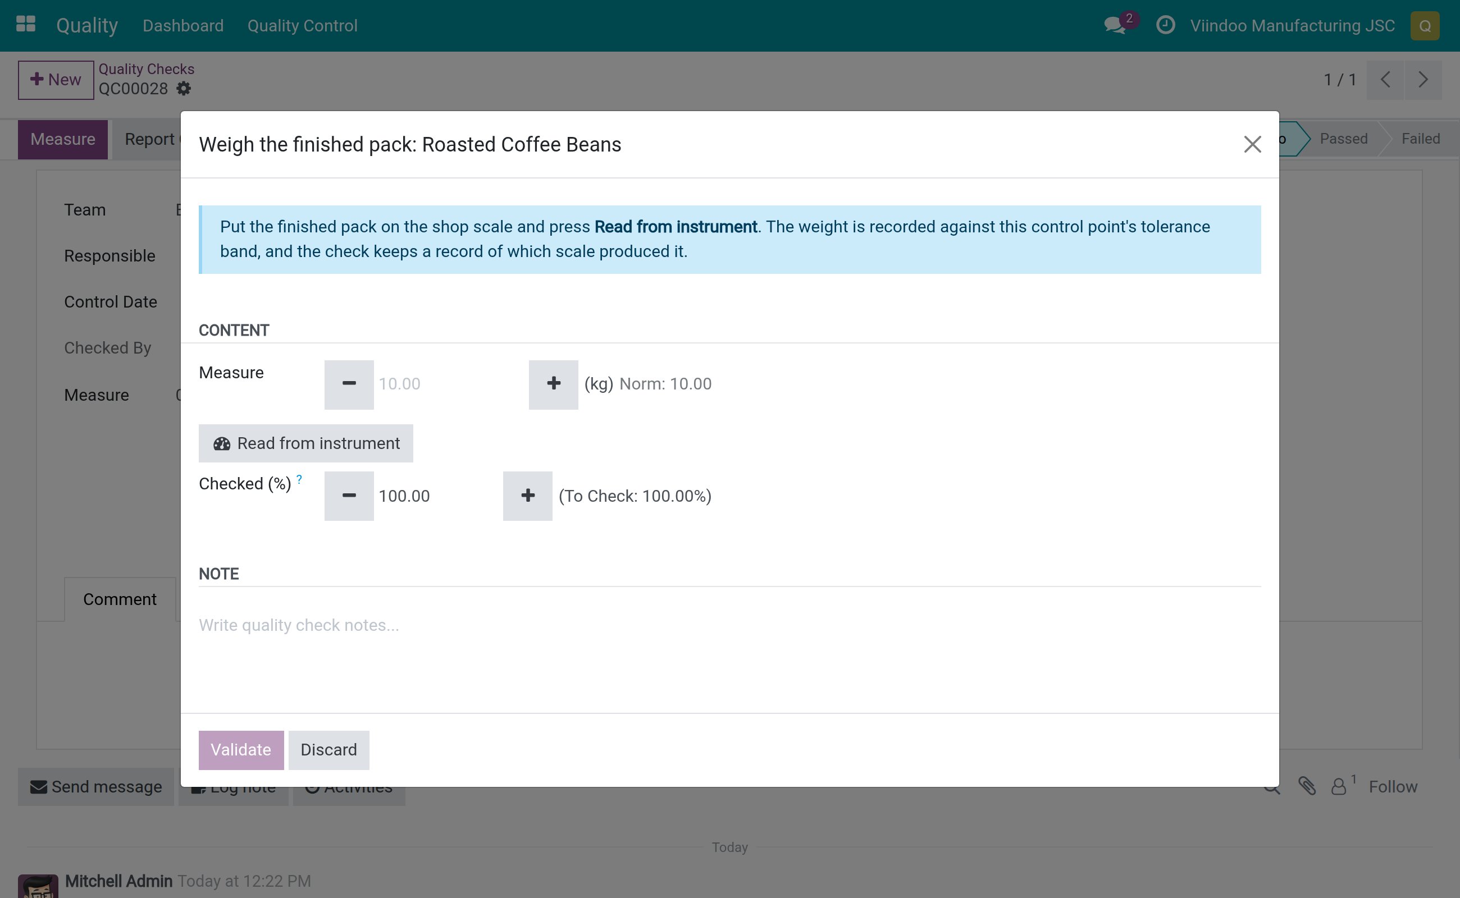The height and width of the screenshot is (898, 1460).
Task: Open the Quality app home link
Action: tap(86, 26)
